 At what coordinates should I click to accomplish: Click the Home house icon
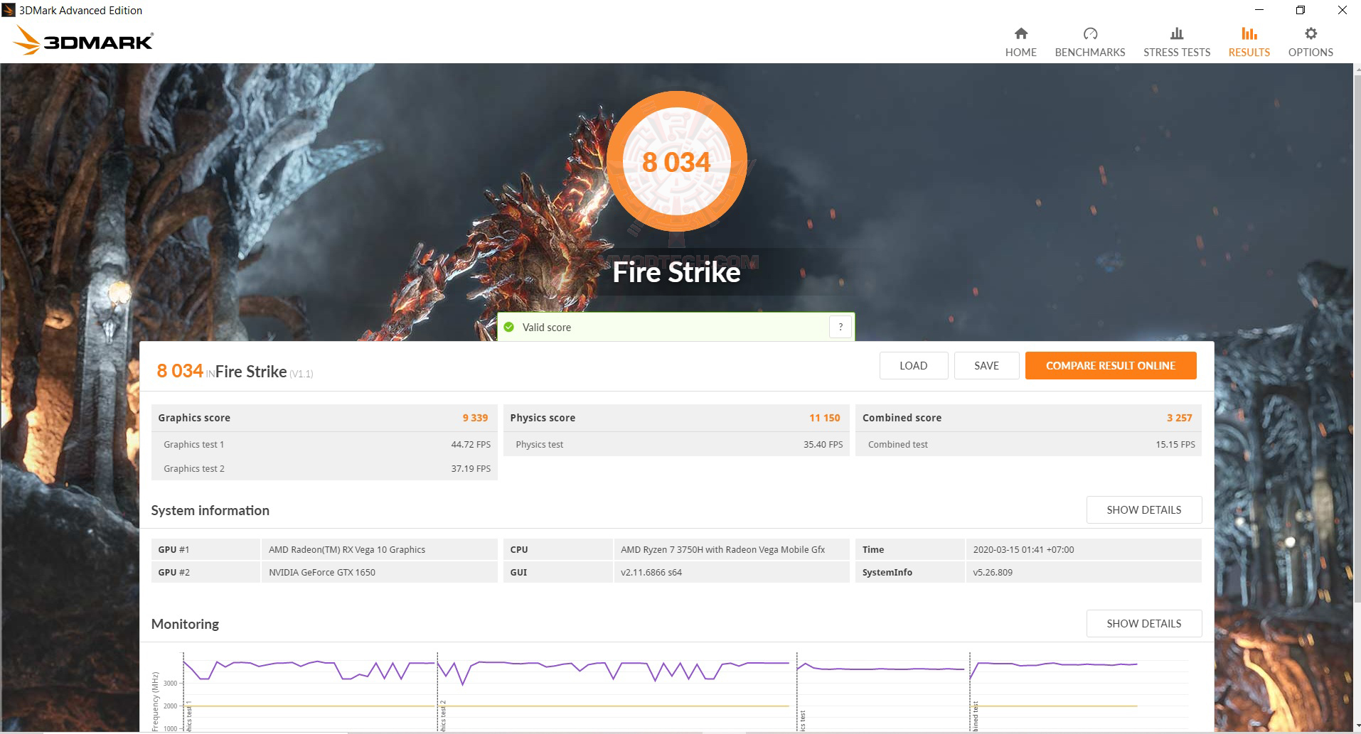1020,33
